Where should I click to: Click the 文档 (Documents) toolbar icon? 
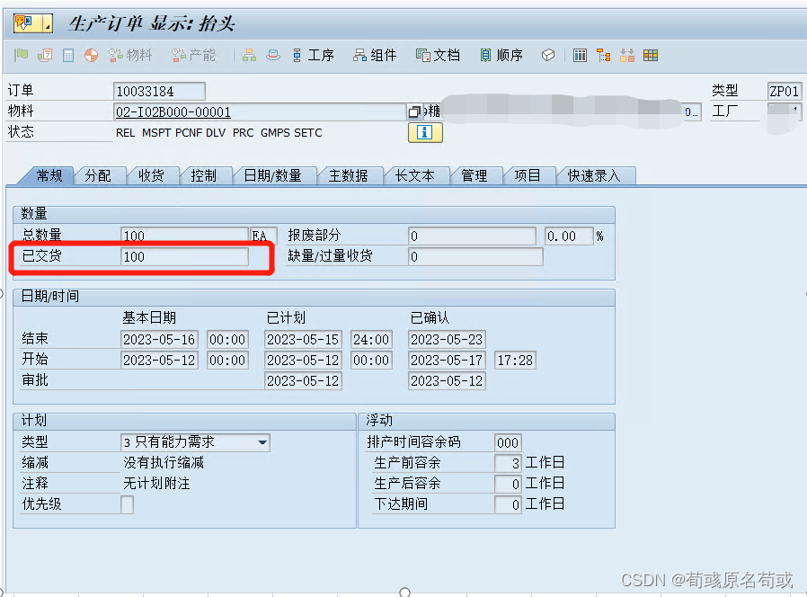click(x=438, y=55)
